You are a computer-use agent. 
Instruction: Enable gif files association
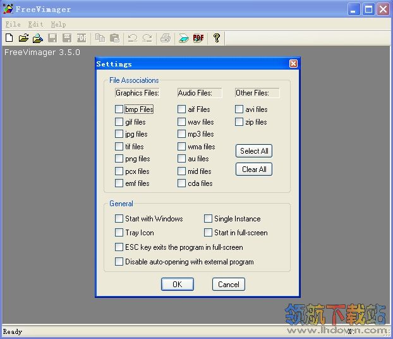pyautogui.click(x=119, y=121)
